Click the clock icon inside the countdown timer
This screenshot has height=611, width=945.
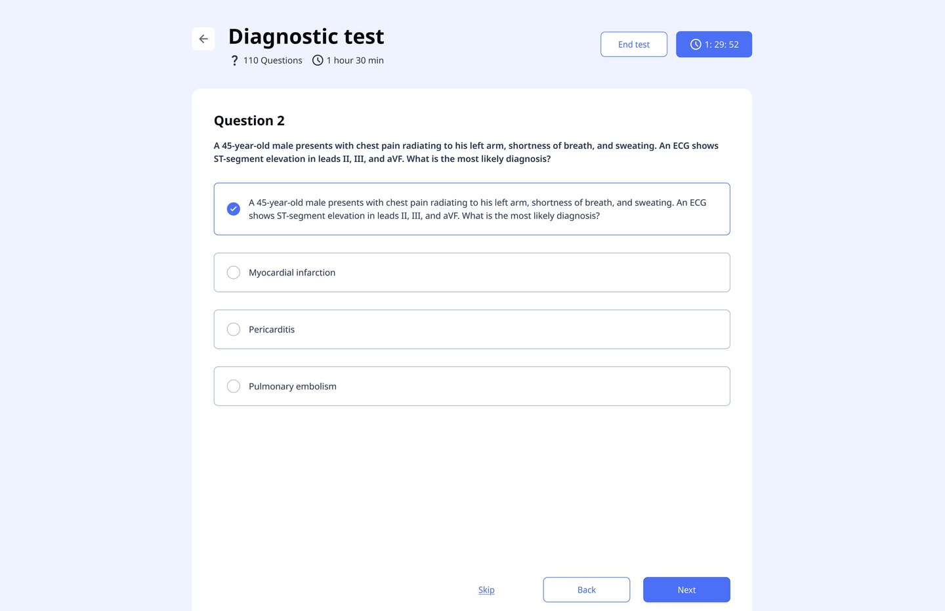coord(696,45)
